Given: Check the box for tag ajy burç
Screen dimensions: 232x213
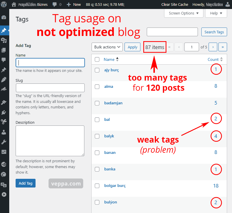Looking at the screenshot, I should tap(97, 70).
